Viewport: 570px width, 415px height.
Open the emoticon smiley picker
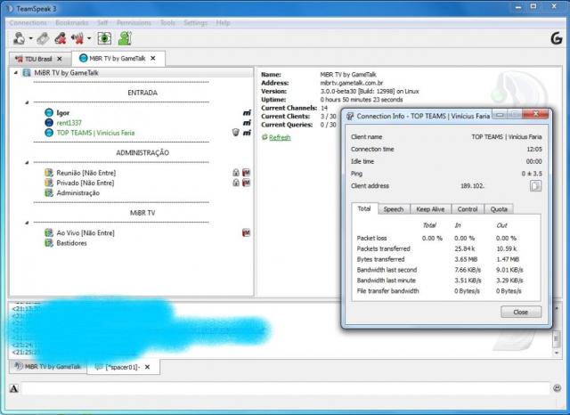[x=557, y=388]
